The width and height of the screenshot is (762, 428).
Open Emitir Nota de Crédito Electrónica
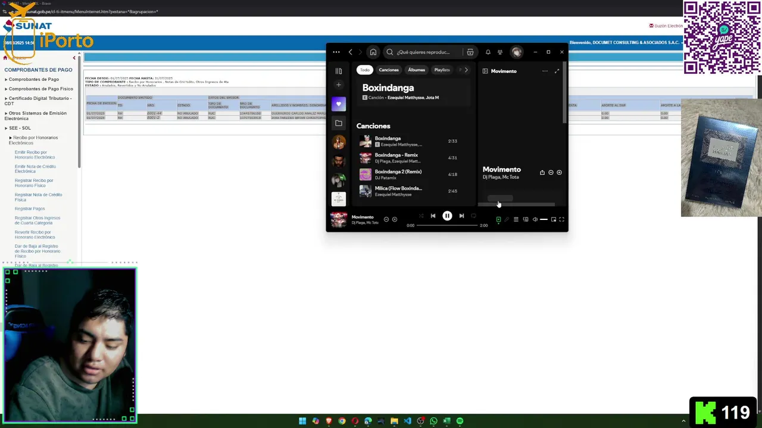(x=35, y=169)
